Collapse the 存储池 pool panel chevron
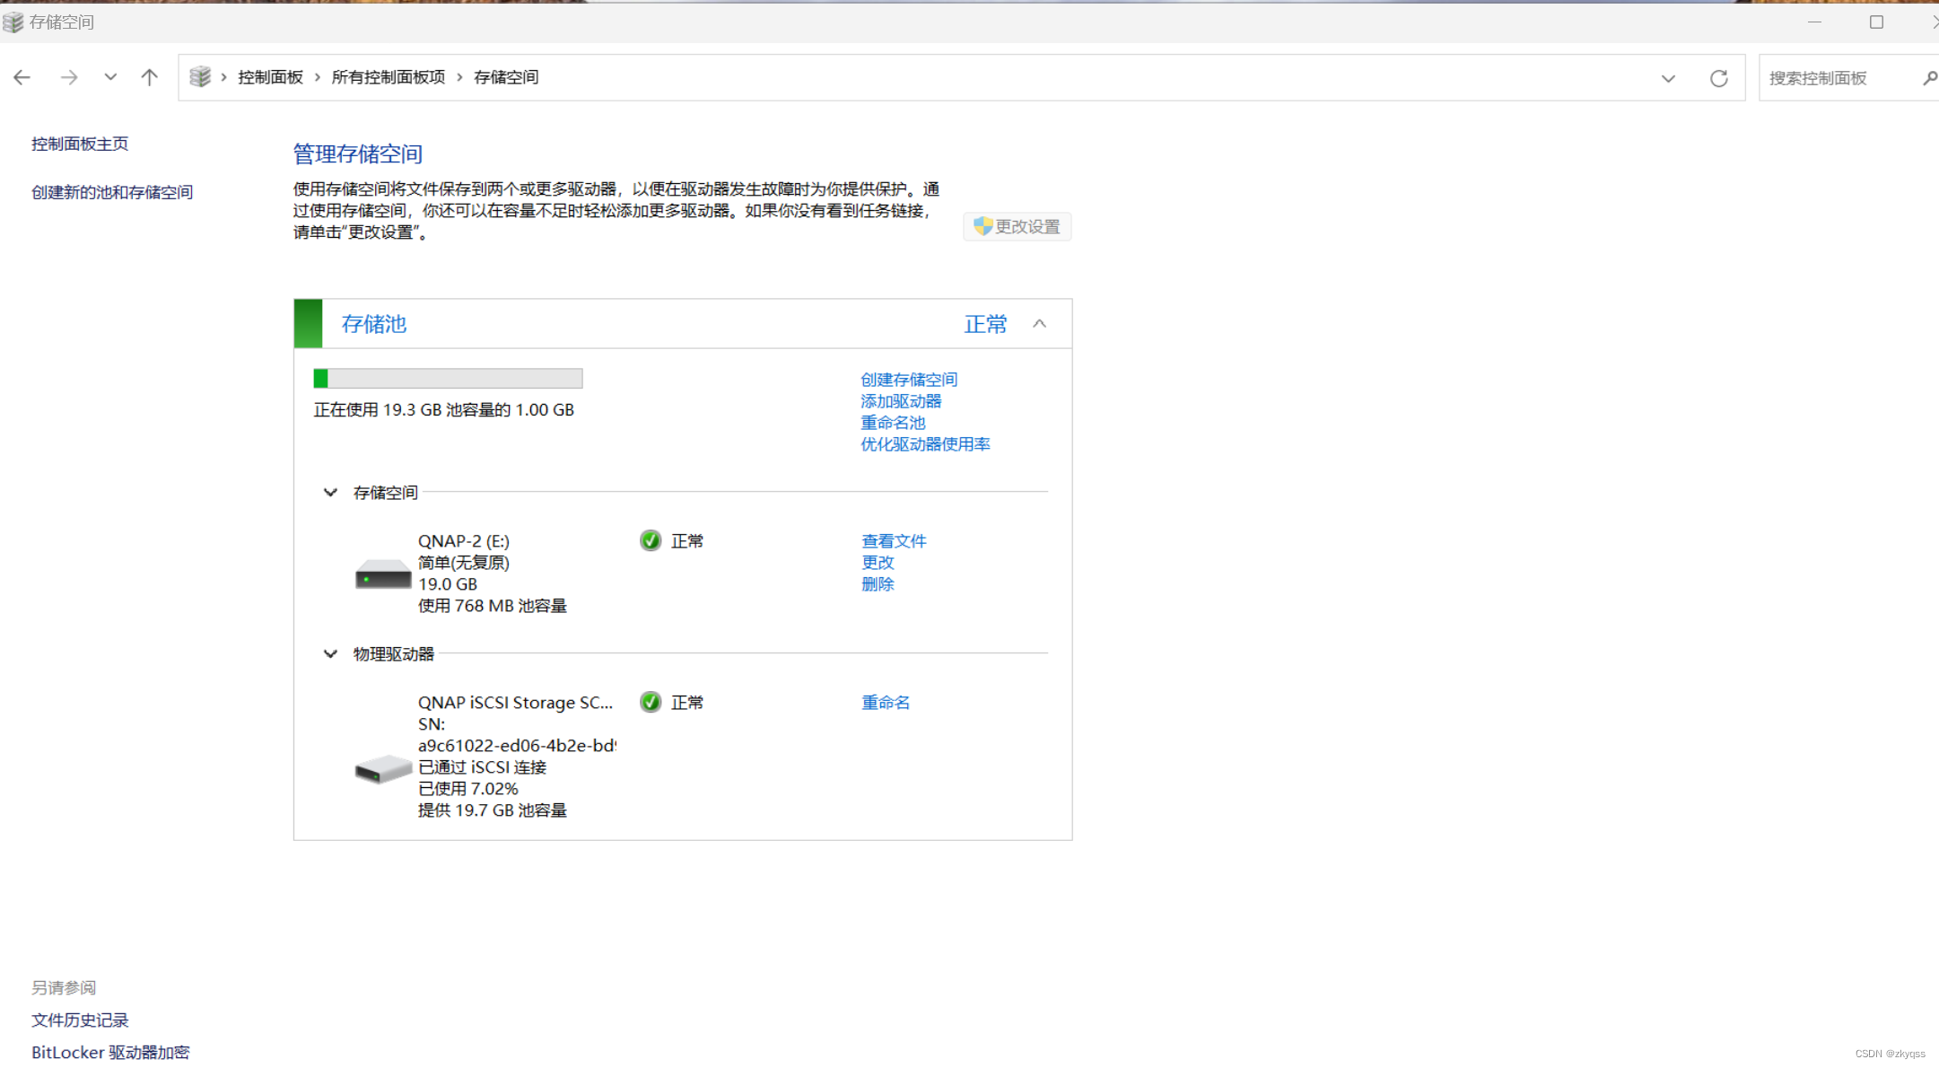The height and width of the screenshot is (1068, 1939). pos(1039,324)
